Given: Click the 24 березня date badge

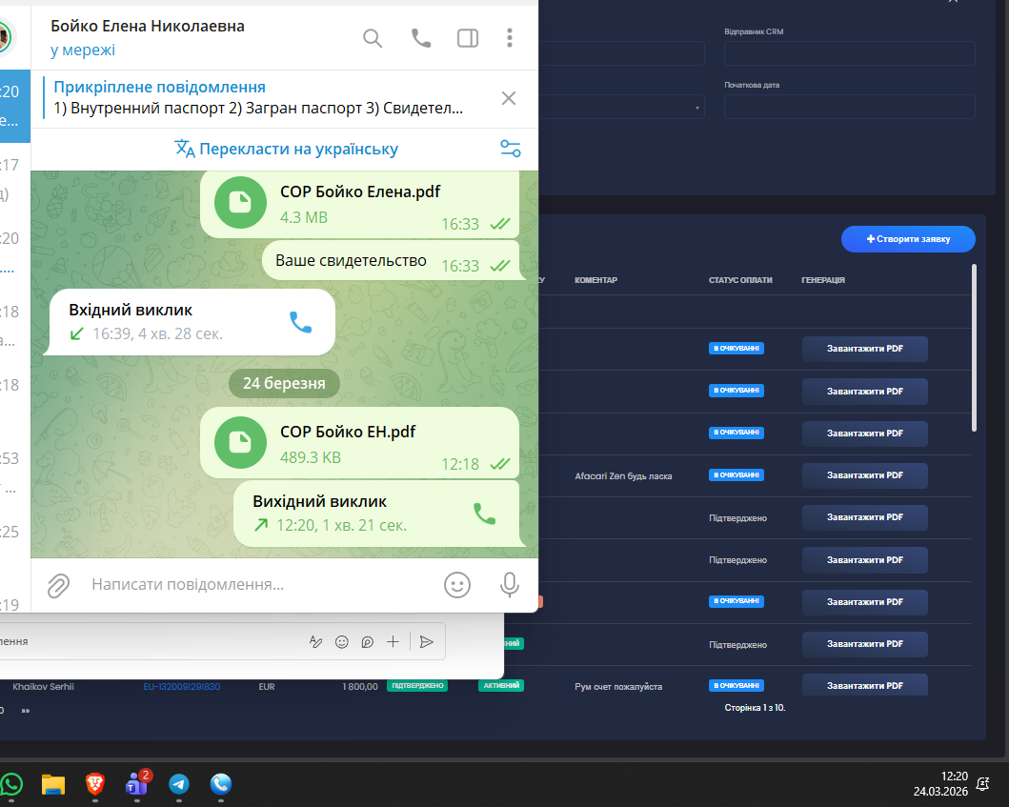Looking at the screenshot, I should pyautogui.click(x=284, y=384).
